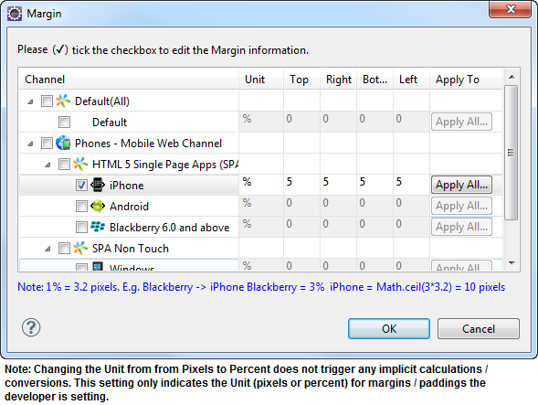
Task: Click OK to confirm margins
Action: click(x=389, y=329)
